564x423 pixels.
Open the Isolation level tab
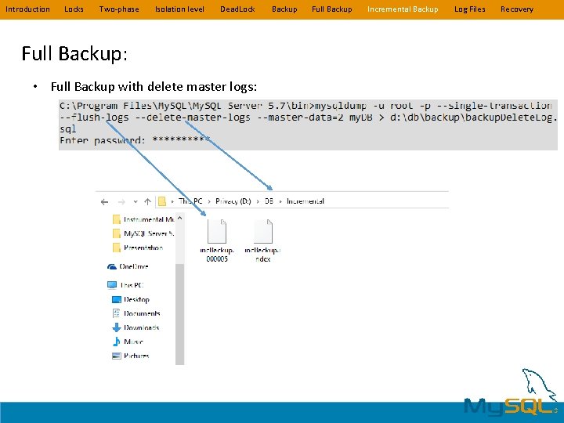click(x=179, y=9)
